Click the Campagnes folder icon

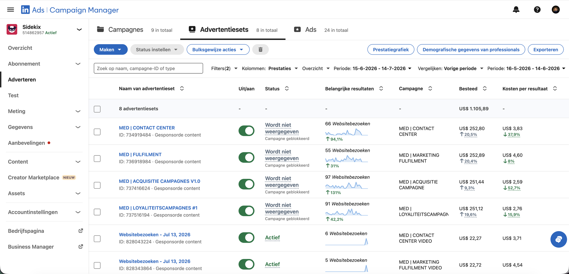tap(100, 29)
